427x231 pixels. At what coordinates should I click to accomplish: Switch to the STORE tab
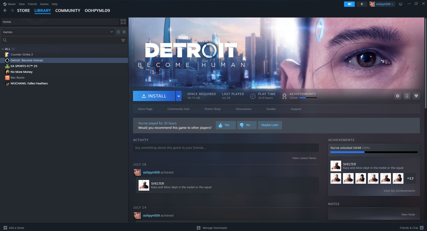[x=23, y=11]
